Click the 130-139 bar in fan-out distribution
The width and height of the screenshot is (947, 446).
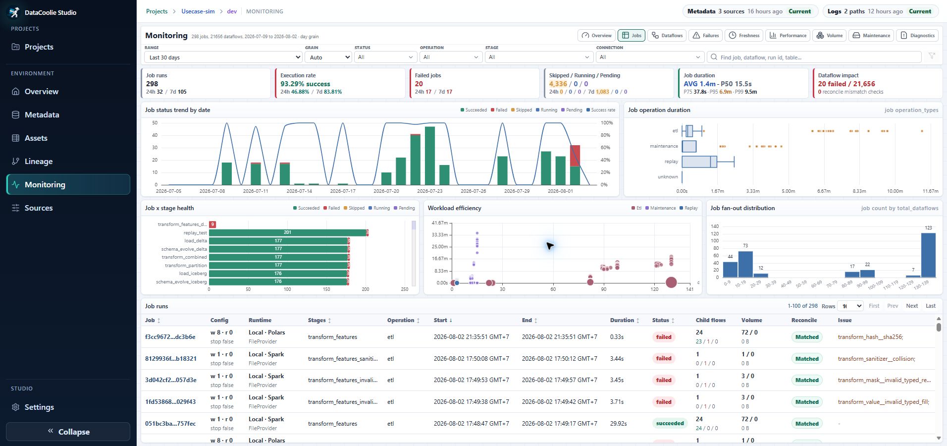tap(928, 255)
